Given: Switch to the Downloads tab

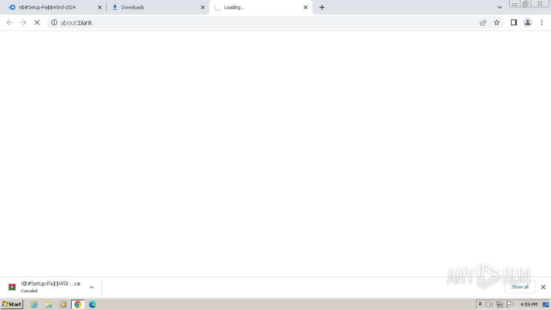Looking at the screenshot, I should [x=157, y=7].
